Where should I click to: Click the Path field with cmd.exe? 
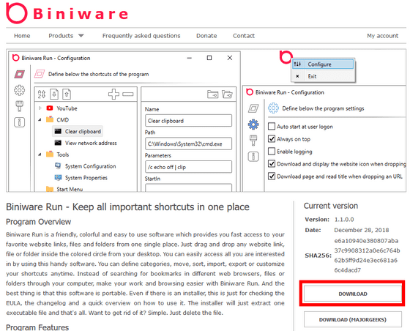click(188, 144)
